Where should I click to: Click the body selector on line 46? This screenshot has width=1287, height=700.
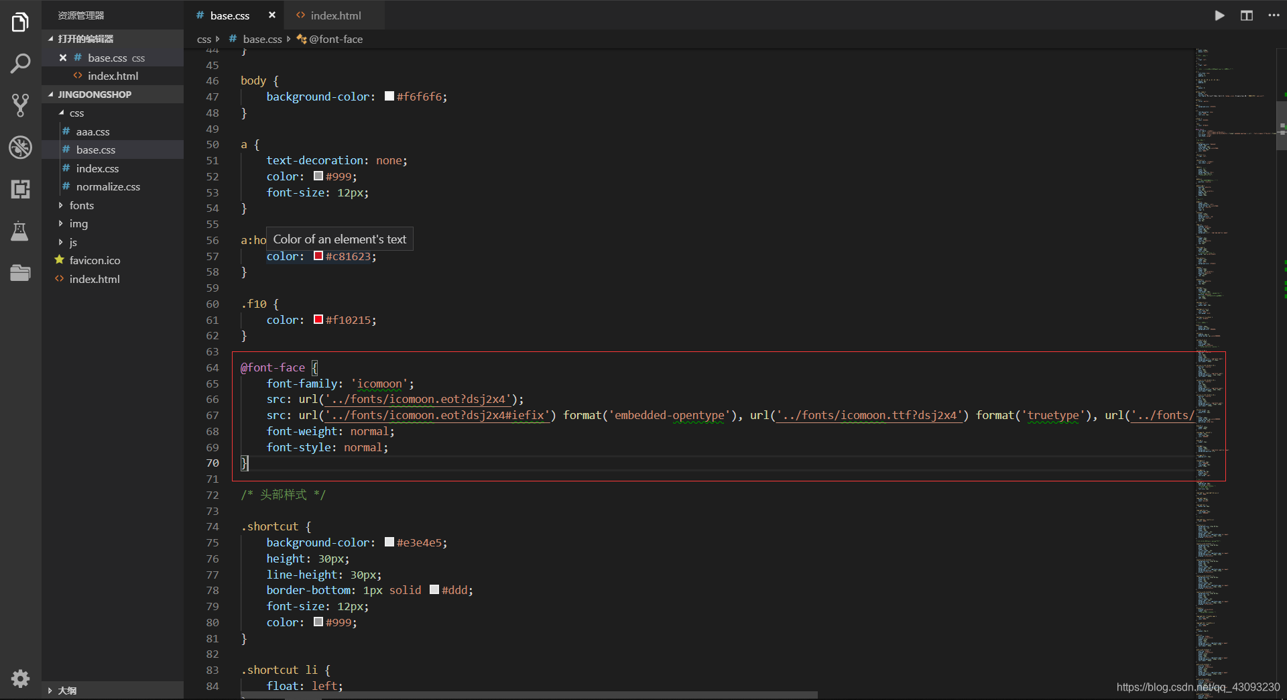(253, 80)
